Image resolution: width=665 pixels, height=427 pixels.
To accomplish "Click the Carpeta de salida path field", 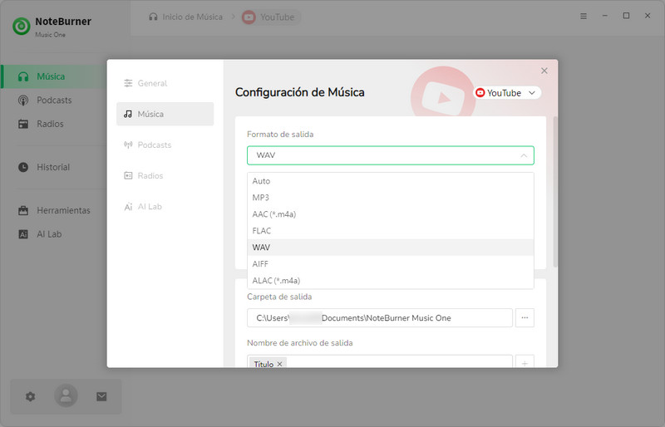I will [380, 317].
